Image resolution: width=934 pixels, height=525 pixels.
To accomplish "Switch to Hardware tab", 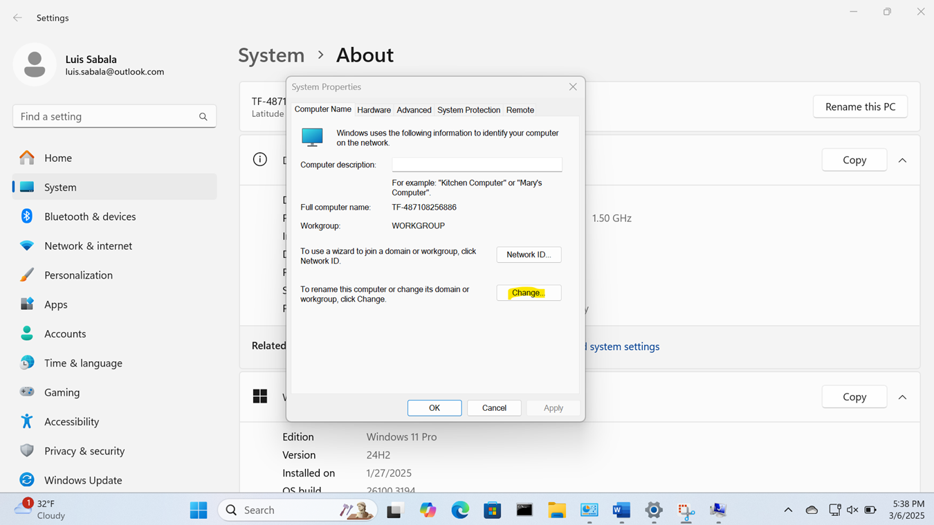I will tap(374, 110).
